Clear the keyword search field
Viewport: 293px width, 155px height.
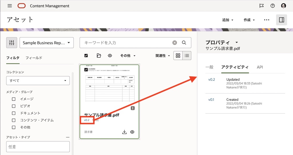(x=175, y=43)
